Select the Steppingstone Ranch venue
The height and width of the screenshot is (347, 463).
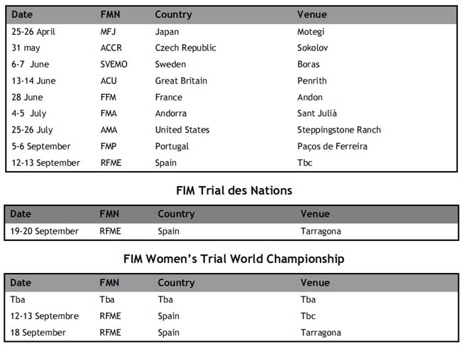(339, 130)
